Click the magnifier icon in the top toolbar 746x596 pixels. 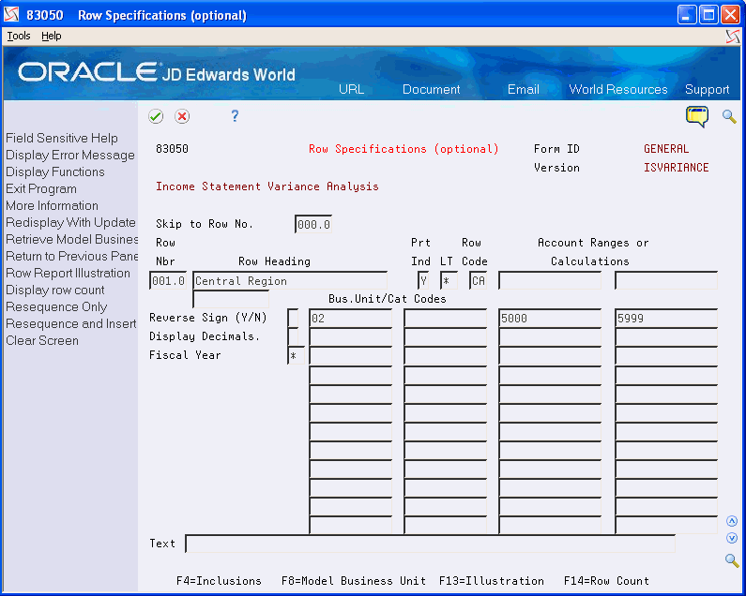pyautogui.click(x=729, y=116)
